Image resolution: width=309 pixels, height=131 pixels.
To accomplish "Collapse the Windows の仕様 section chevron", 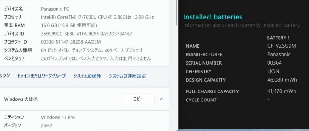I will point(162,99).
